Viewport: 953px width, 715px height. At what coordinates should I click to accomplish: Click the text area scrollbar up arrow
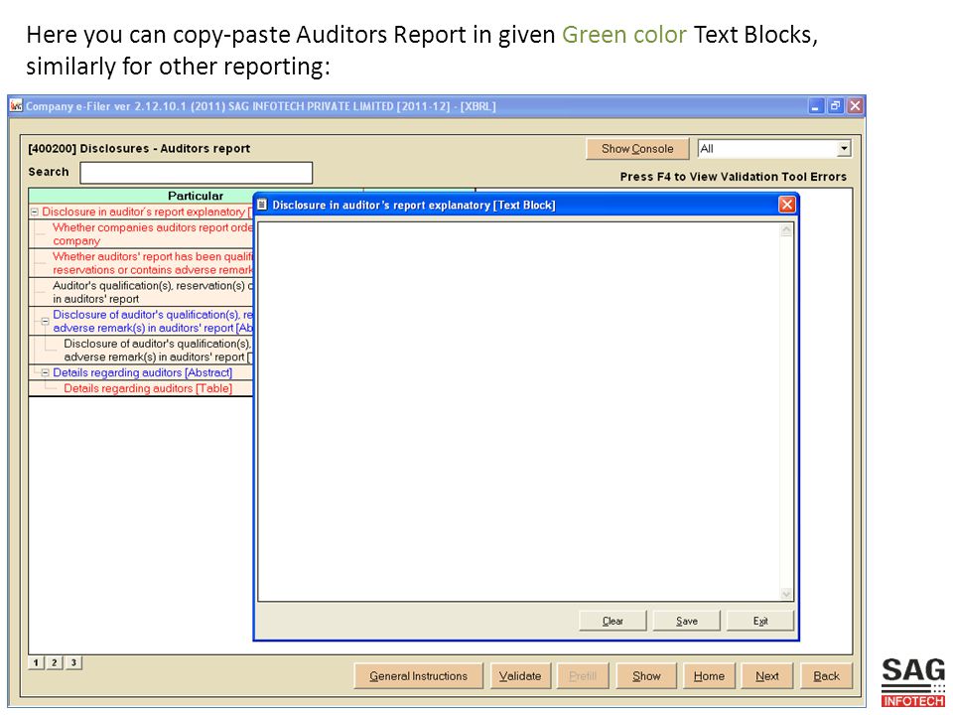786,229
